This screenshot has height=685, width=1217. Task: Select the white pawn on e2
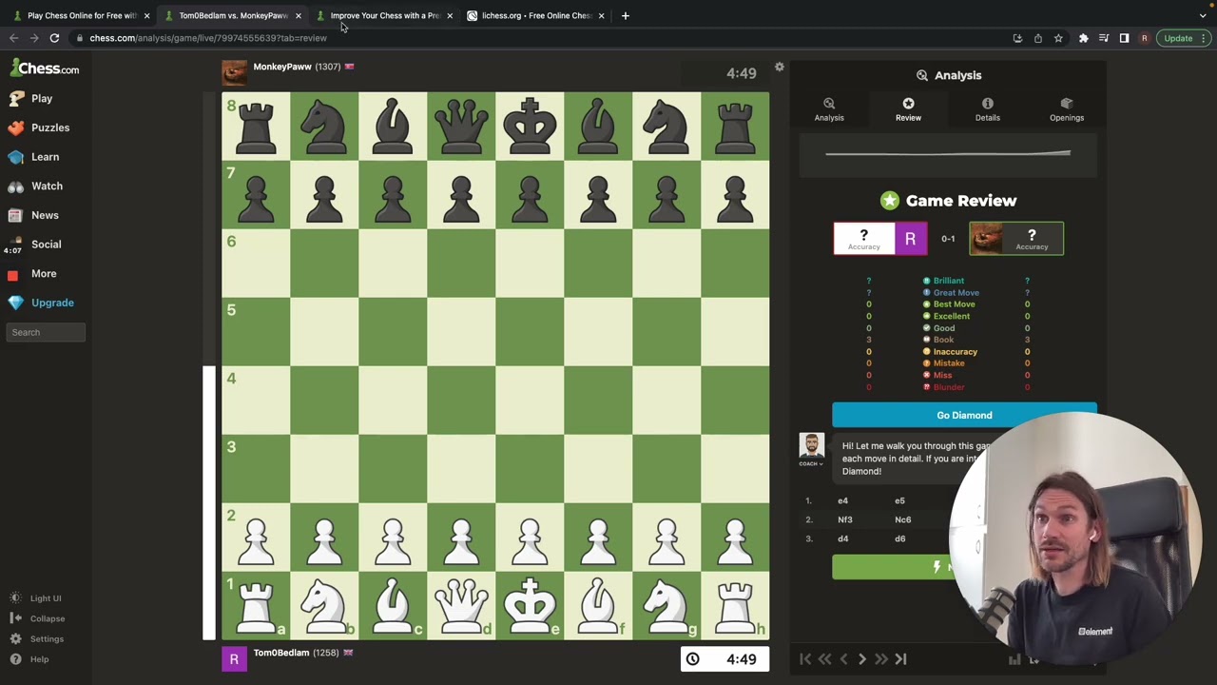[530, 537]
